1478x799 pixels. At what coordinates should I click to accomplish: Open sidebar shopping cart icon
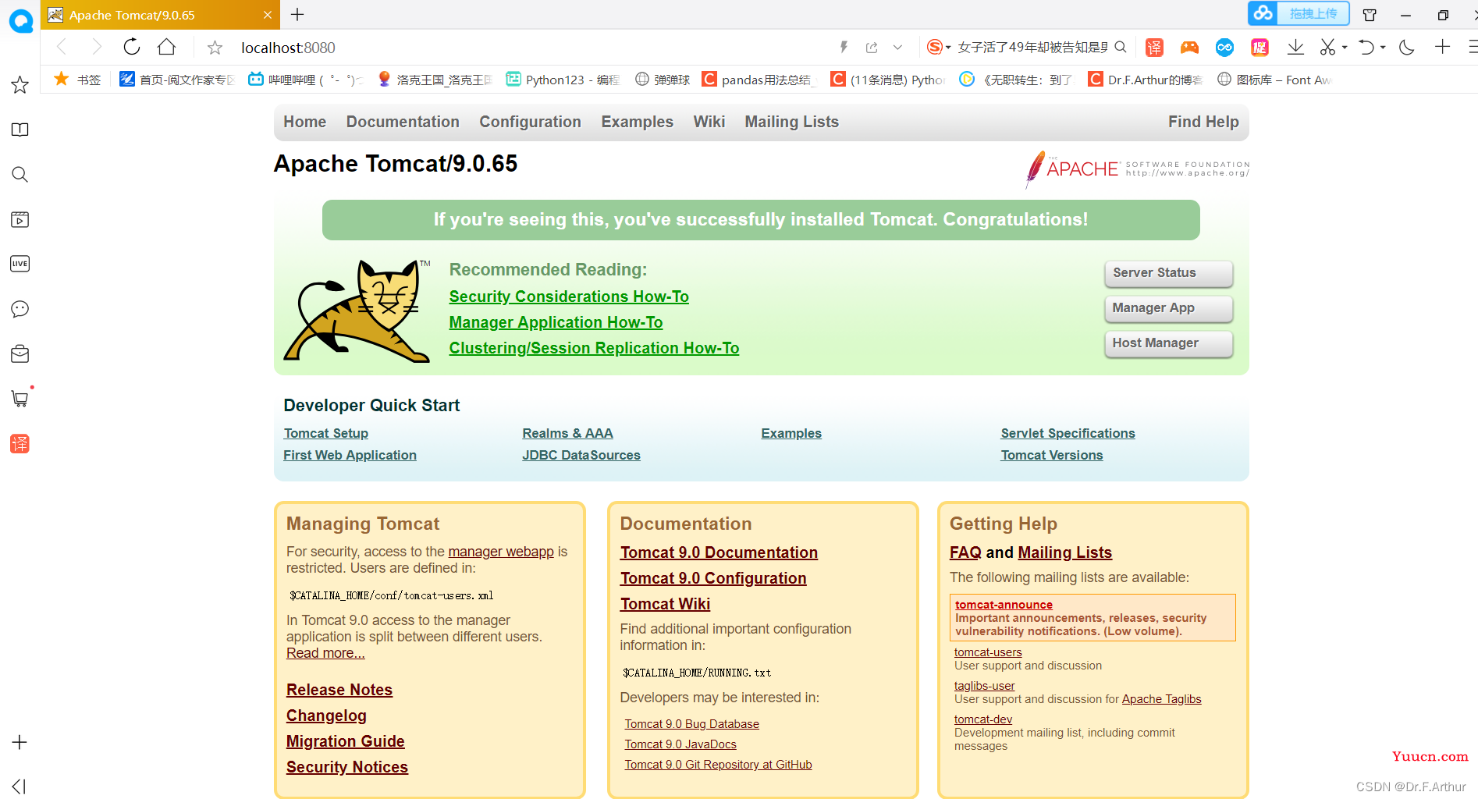pos(20,399)
